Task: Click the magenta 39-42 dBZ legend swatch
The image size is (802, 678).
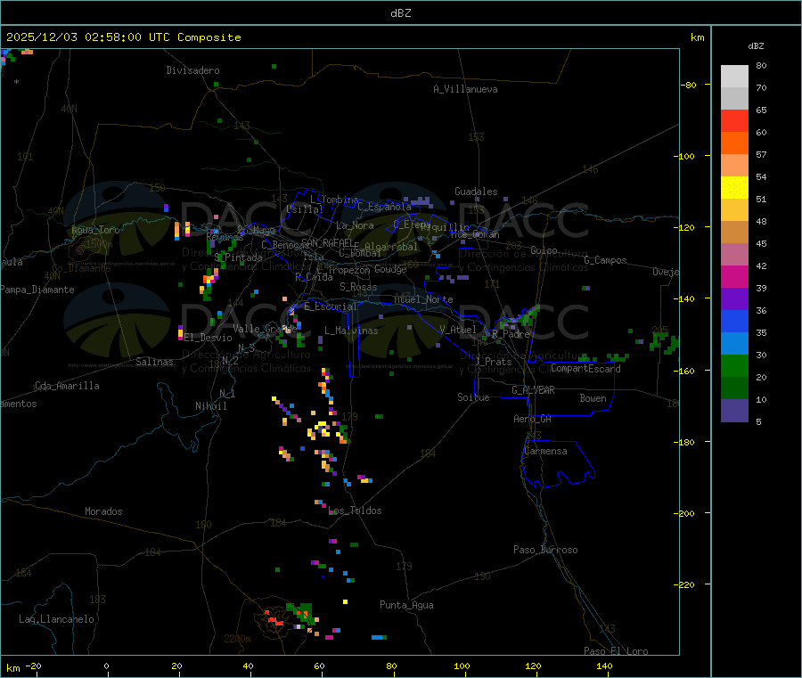Action: coord(734,276)
